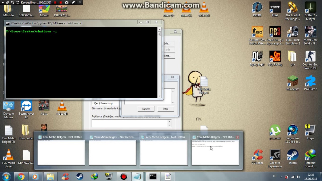Select Denetim Masası desktop icon

click(9, 110)
